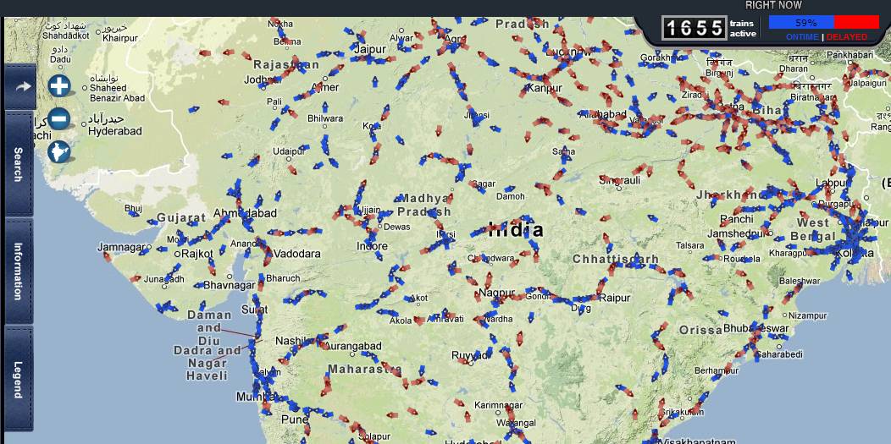Zoom out with the minus button
The image size is (891, 444).
[x=59, y=119]
